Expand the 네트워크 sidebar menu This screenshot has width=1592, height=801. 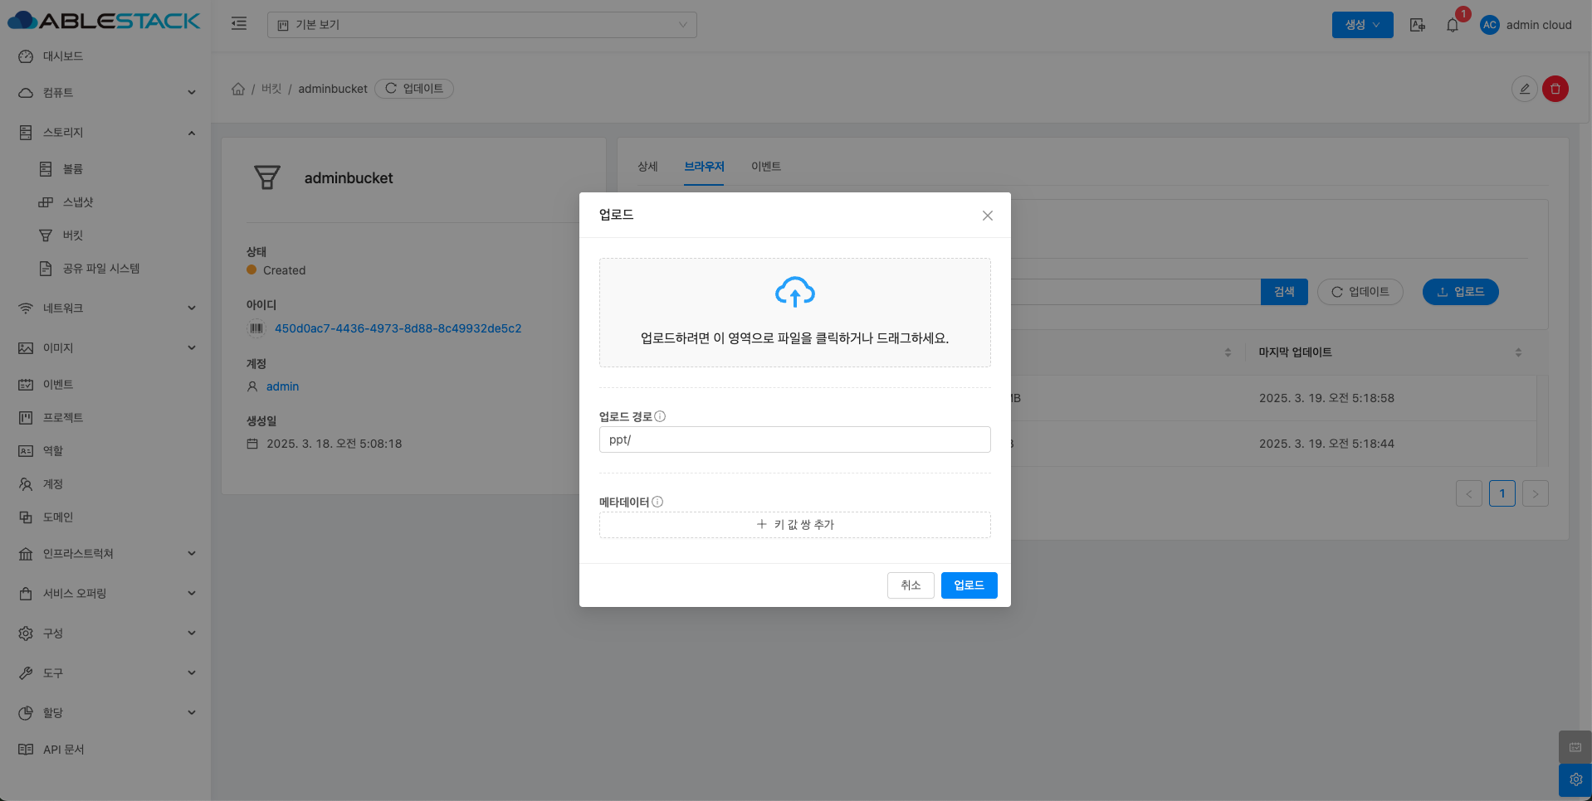click(108, 308)
